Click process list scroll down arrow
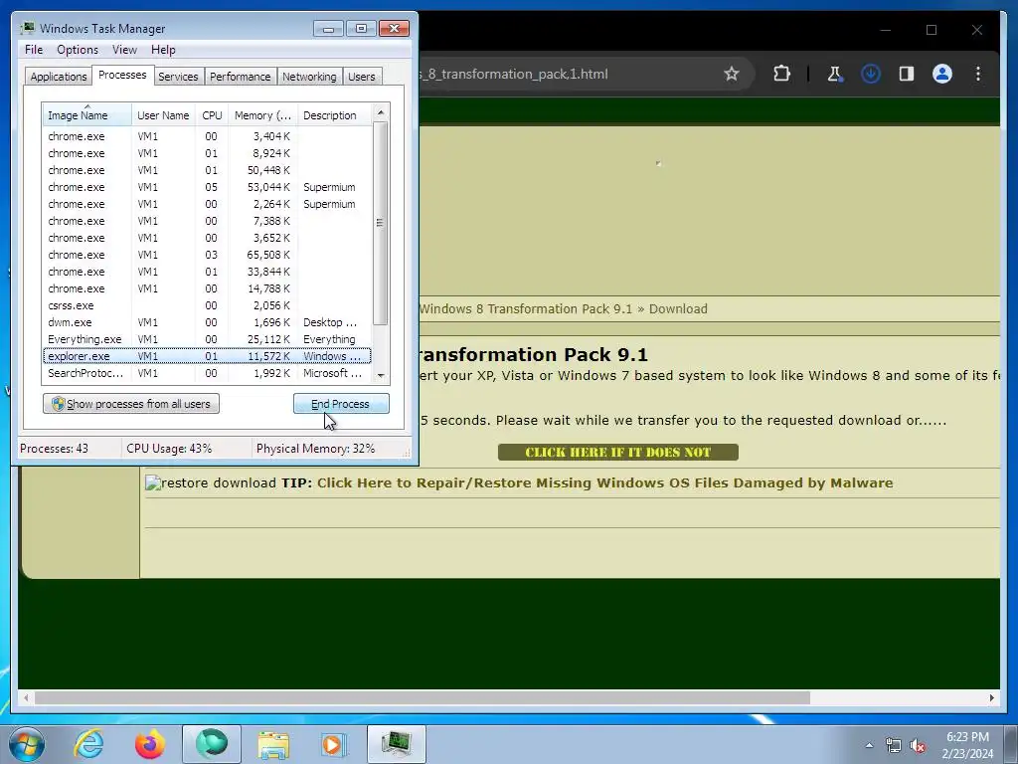Screen dimensions: 1018x764 coord(381,375)
